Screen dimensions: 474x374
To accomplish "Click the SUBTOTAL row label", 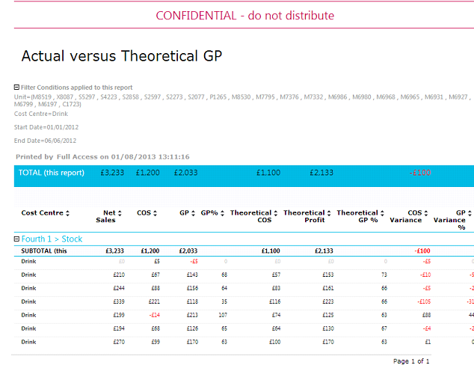I will coord(45,251).
